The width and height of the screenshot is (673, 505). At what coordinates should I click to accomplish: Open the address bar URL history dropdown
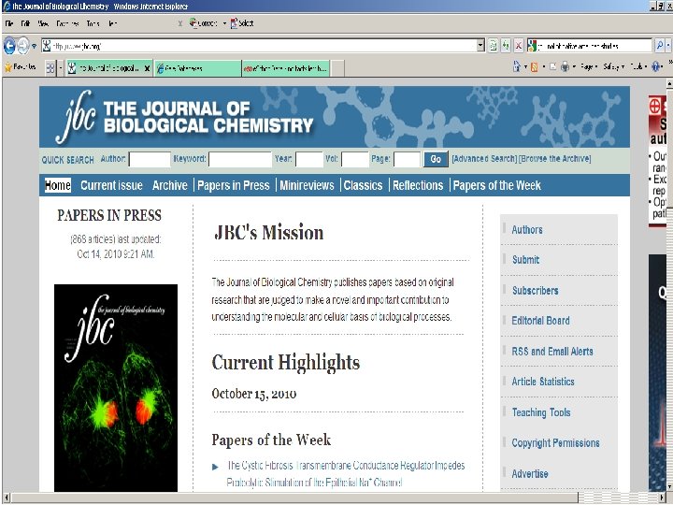(480, 45)
